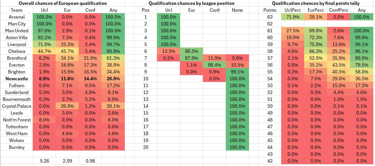
Task: Click position 9 None 99.1% cell
Action: tap(237, 72)
